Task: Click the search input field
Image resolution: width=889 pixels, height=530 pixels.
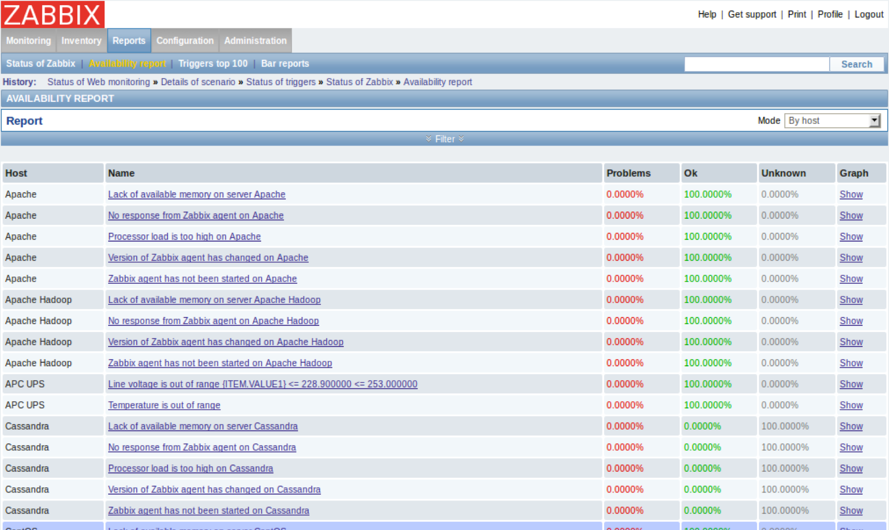Action: 756,64
